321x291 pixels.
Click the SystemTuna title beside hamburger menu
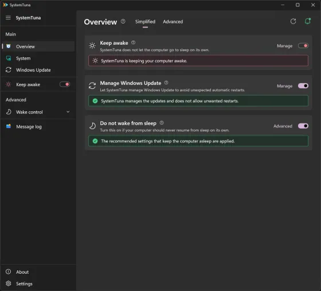click(x=28, y=18)
